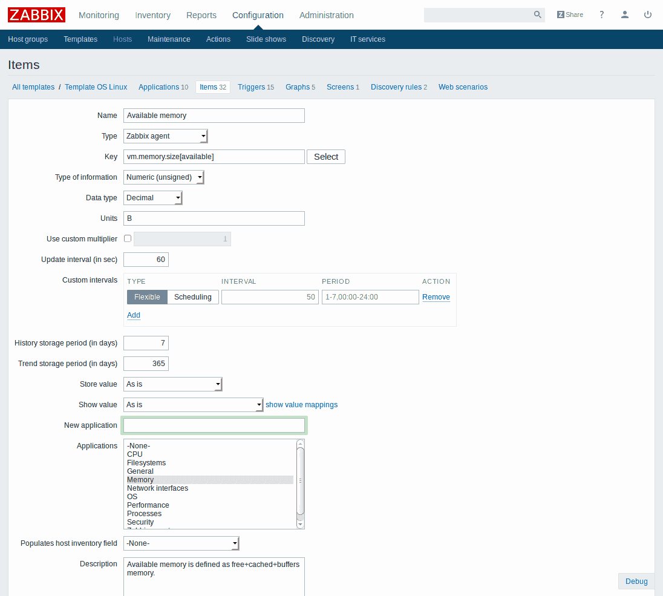
Task: Open the user profile icon
Action: coord(625,15)
